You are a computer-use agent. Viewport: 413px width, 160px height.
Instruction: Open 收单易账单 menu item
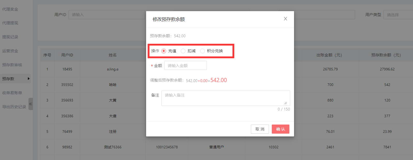click(x=12, y=93)
